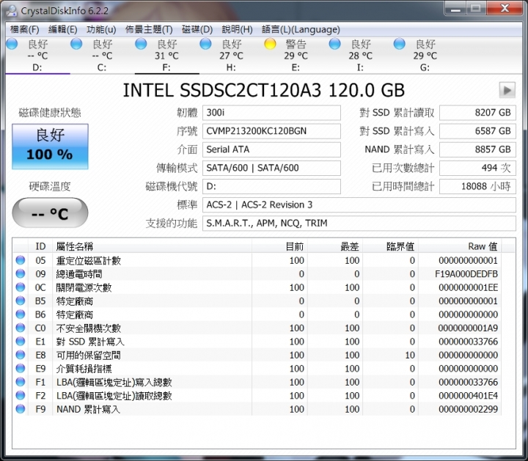Screen dimensions: 528x461
Task: Click the 良好 100 % health status button
Action: [x=50, y=147]
